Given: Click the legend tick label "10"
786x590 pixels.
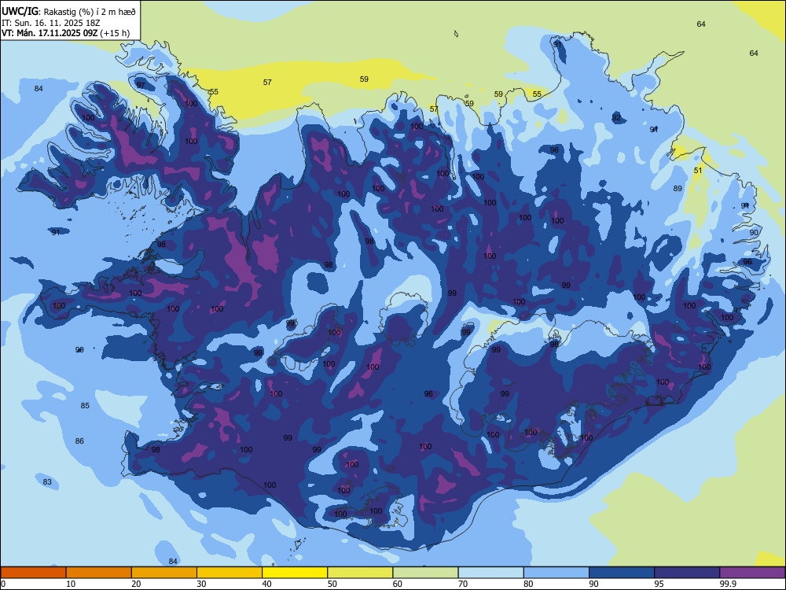Looking at the screenshot, I should pos(71,584).
